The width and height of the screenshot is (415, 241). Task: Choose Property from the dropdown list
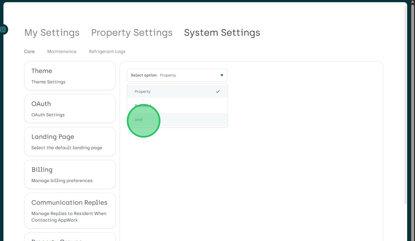click(x=143, y=92)
